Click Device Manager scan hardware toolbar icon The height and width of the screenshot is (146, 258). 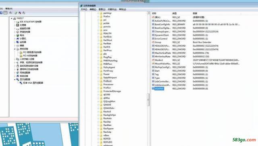pyautogui.click(x=10, y=12)
